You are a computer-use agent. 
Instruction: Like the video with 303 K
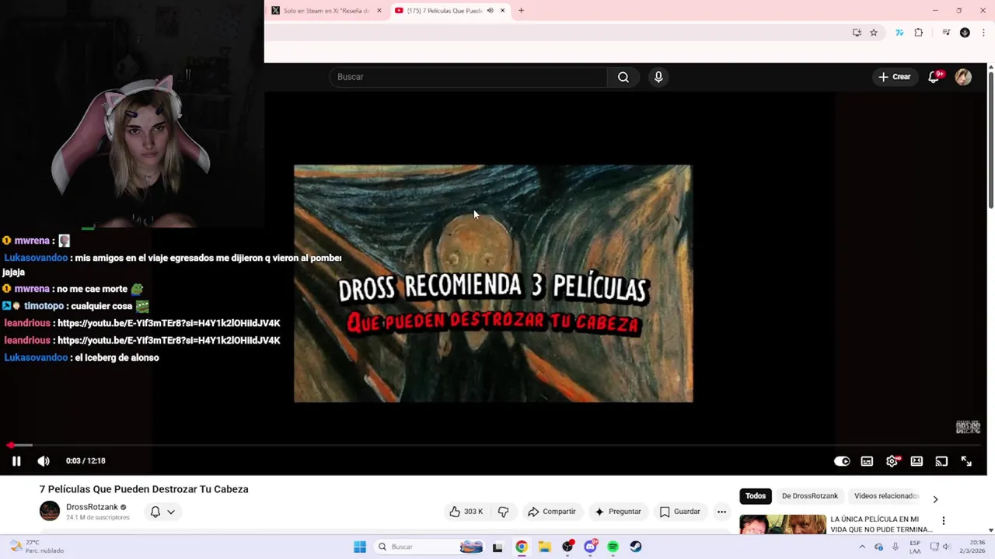click(x=466, y=512)
